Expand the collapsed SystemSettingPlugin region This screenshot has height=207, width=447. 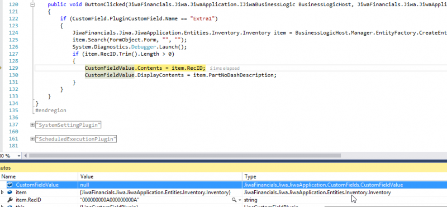click(x=32, y=125)
